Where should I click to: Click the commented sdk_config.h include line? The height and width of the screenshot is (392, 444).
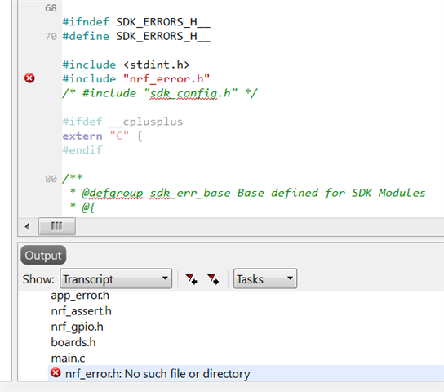tap(160, 93)
